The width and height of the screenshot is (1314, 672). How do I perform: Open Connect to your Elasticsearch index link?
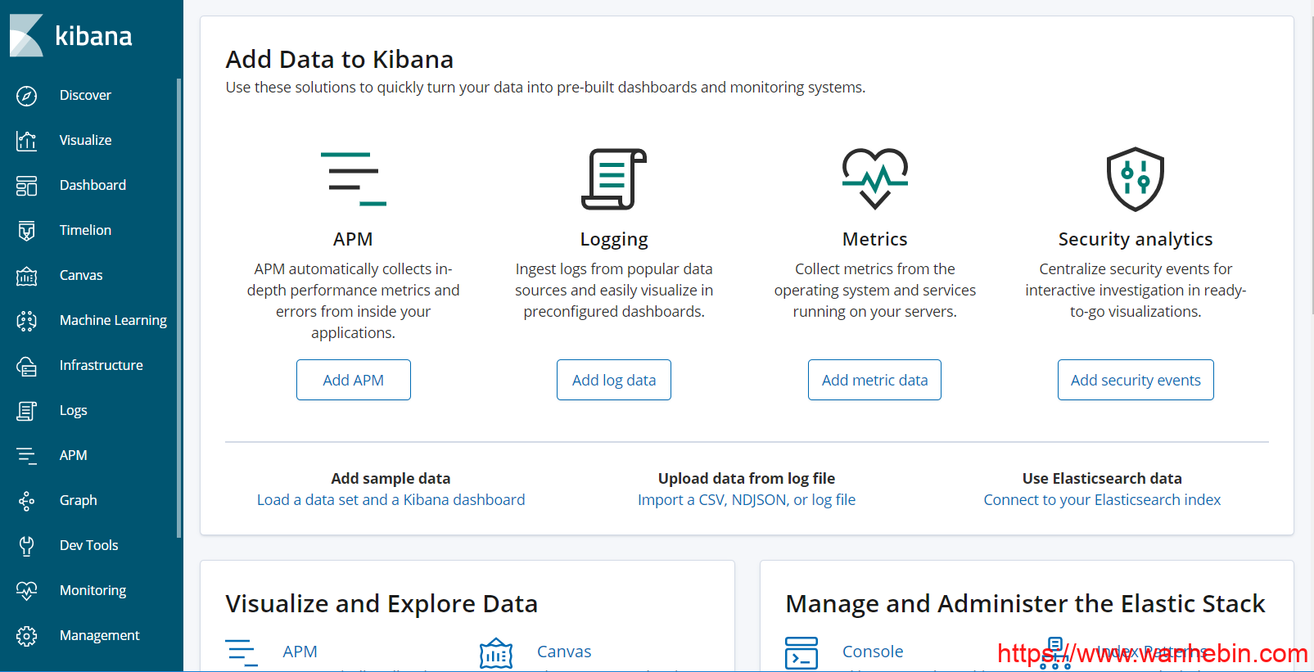pos(1102,499)
